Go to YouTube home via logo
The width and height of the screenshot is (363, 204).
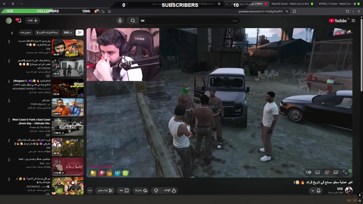337,21
